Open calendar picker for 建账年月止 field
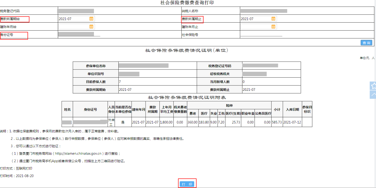 (273, 26)
